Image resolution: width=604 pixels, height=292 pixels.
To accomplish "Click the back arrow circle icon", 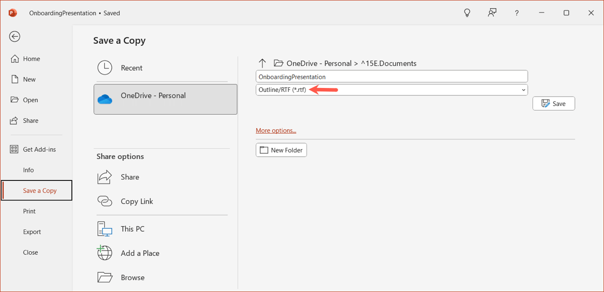I will pos(15,36).
